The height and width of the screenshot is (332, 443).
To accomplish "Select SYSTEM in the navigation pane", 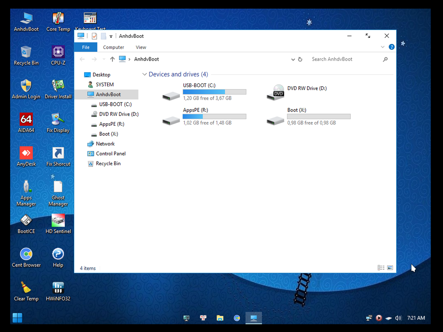I will [100, 85].
